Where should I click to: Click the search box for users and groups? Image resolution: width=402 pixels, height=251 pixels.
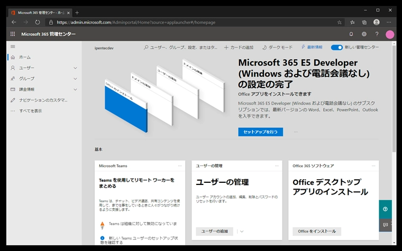pyautogui.click(x=180, y=48)
